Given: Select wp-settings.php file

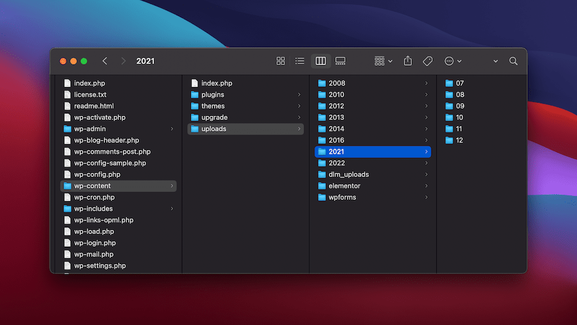Looking at the screenshot, I should coord(118,266).
